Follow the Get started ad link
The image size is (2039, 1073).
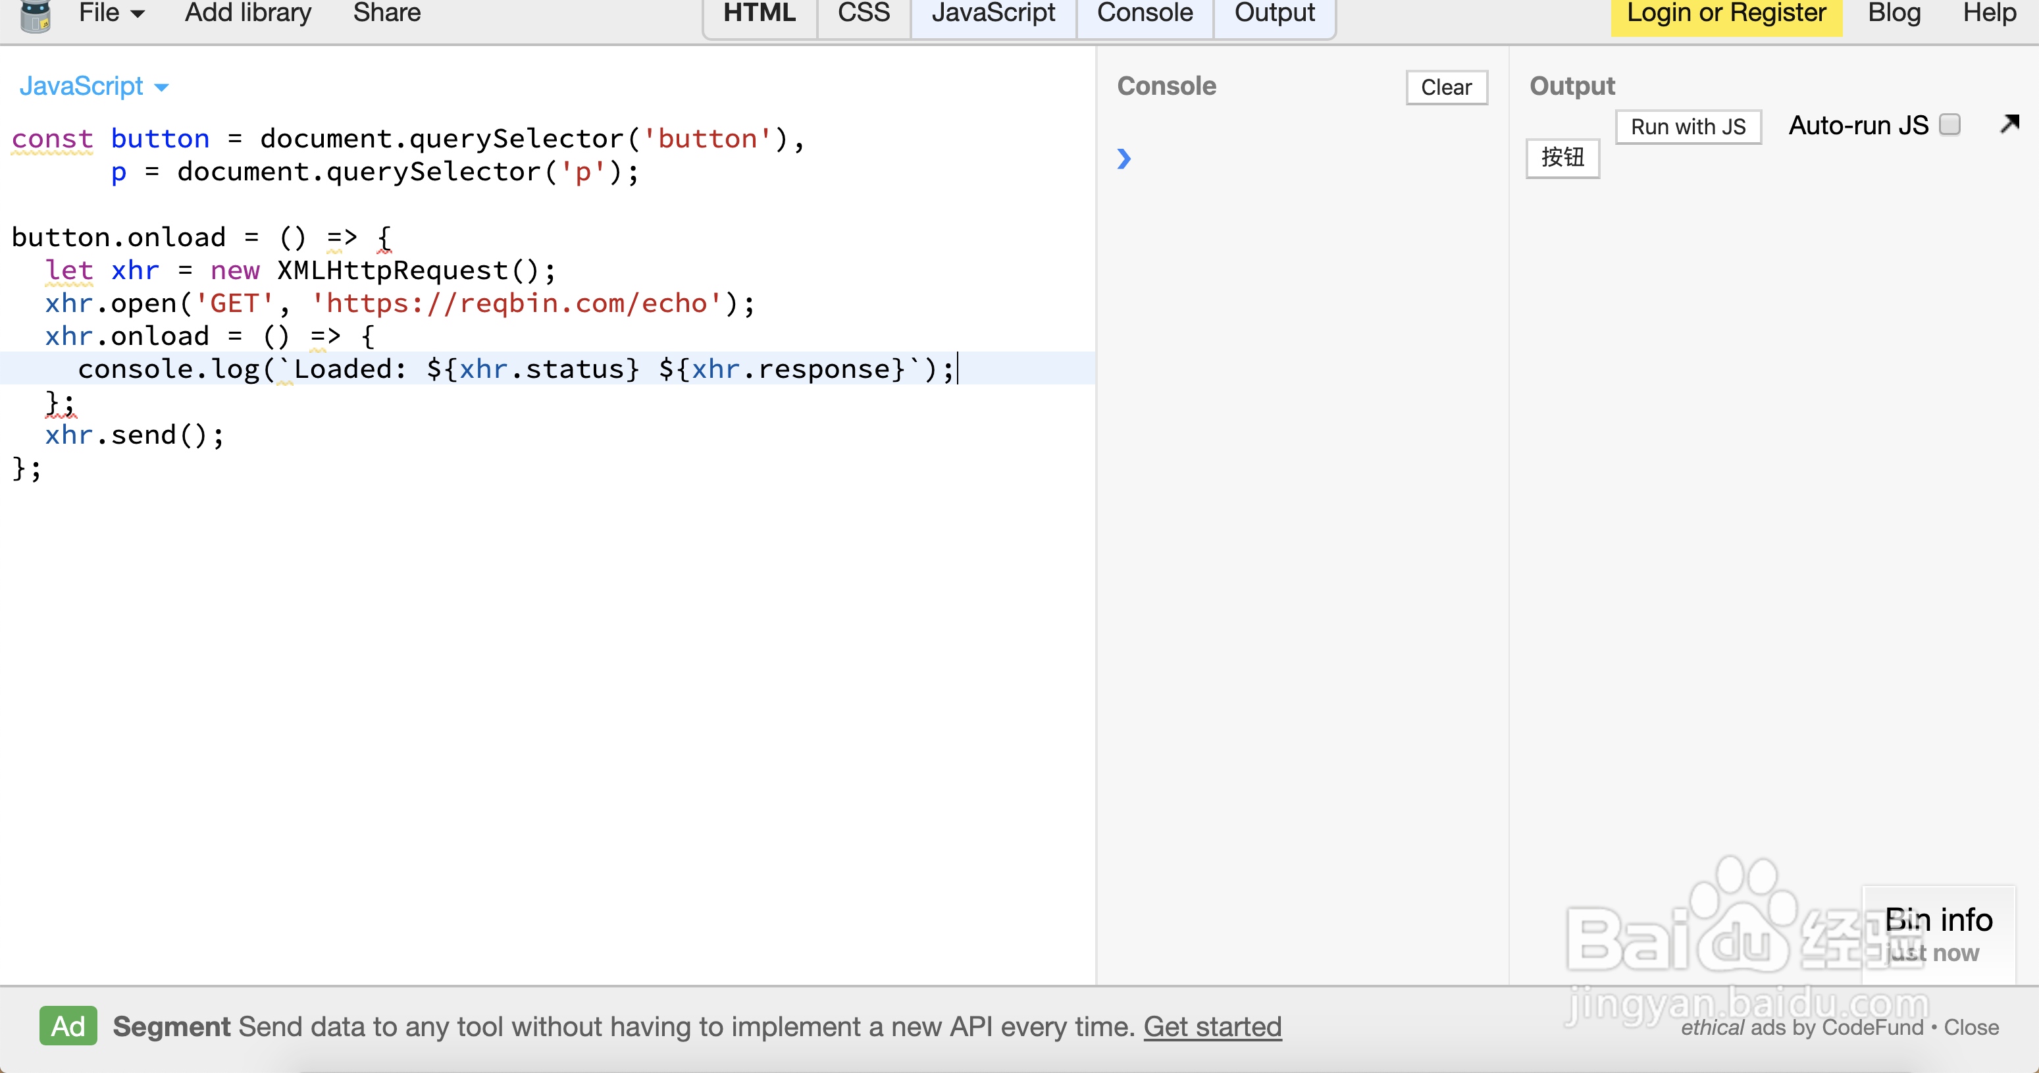[1212, 1027]
